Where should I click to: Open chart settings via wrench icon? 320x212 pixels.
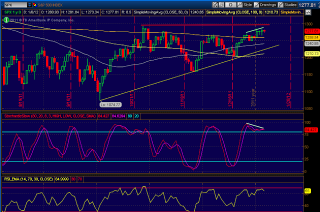tap(221, 5)
